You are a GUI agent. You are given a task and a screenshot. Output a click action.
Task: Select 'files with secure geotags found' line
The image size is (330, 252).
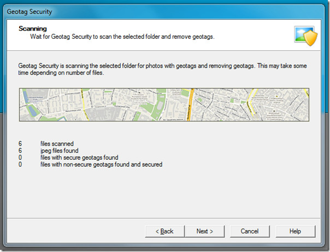68,158
